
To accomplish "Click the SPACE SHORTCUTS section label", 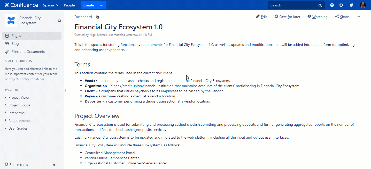I will point(18,61).
